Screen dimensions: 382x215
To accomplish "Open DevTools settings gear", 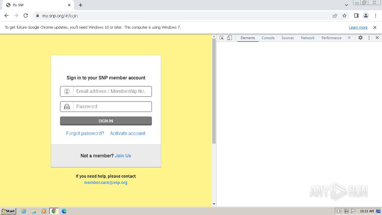I will 361,38.
